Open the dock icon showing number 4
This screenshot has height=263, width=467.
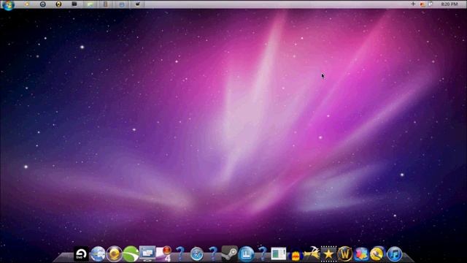tap(164, 254)
